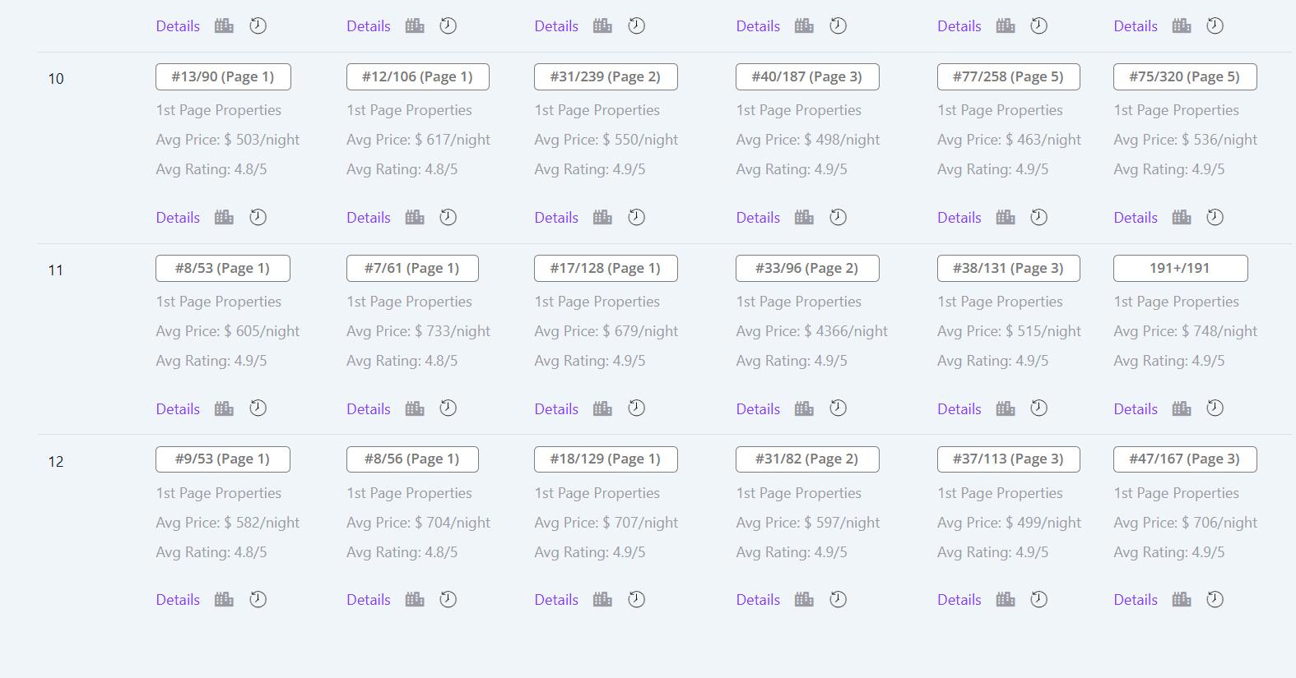Click the #13/90 (Page 1) rank badge

tap(223, 76)
